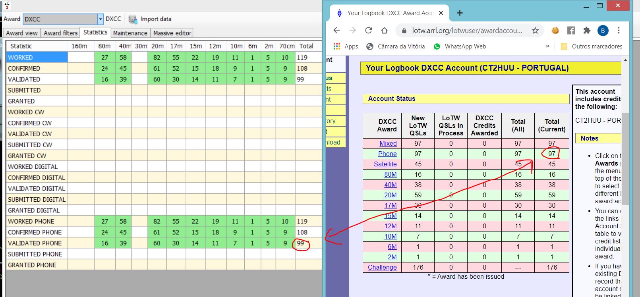Open the 40M award link
Viewport: 640px width, 297px height.
click(391, 185)
